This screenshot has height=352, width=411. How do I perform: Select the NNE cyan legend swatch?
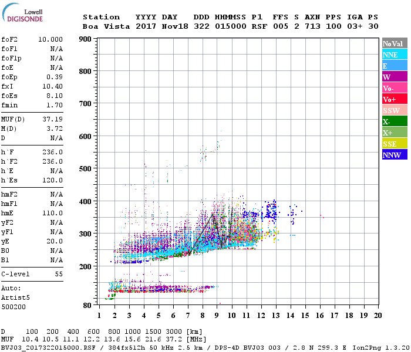[395, 55]
